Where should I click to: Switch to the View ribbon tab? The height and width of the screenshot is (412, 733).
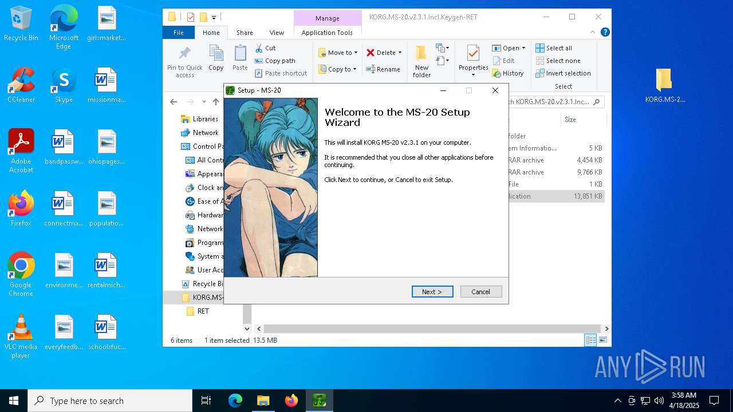(277, 33)
